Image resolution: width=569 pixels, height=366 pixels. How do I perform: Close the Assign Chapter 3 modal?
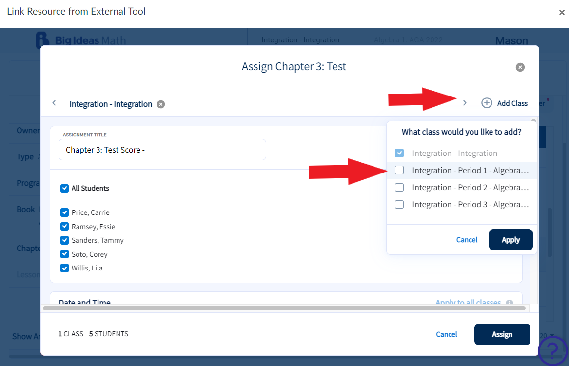coord(520,67)
